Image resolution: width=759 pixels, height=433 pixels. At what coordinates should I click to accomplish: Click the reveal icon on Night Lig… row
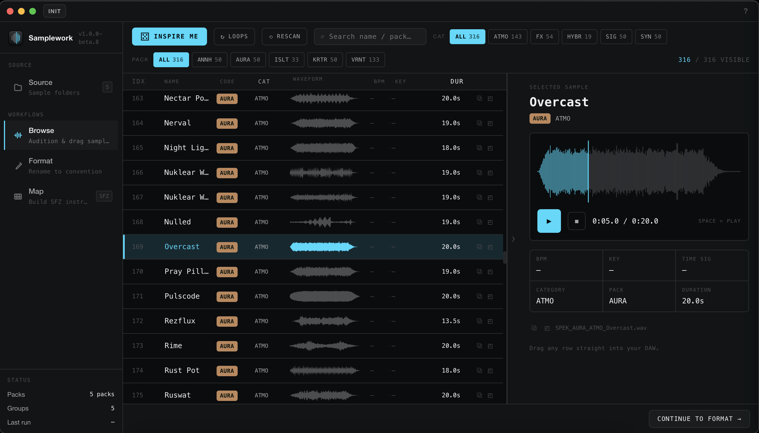pyautogui.click(x=490, y=148)
